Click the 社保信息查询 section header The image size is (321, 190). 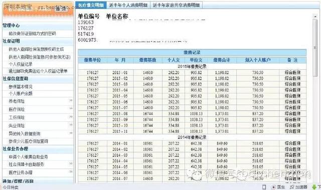coord(15,79)
